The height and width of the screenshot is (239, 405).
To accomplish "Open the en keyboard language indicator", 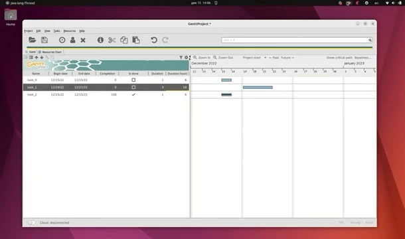I will click(x=376, y=3).
